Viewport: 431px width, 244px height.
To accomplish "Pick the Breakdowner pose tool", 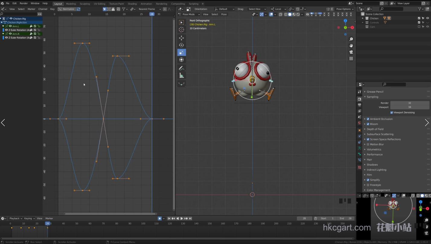I will coord(181,84).
